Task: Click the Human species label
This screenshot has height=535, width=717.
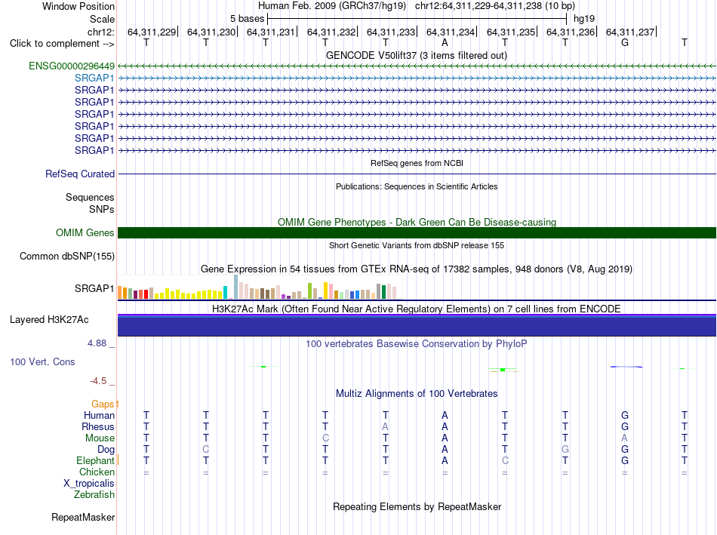Action: [99, 415]
